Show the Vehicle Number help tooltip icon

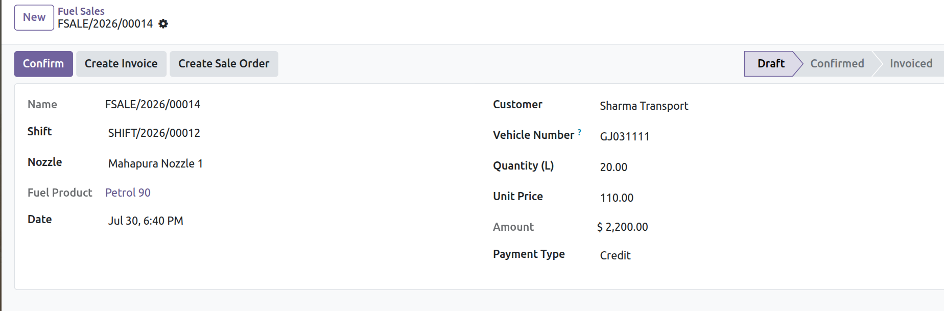tap(579, 132)
